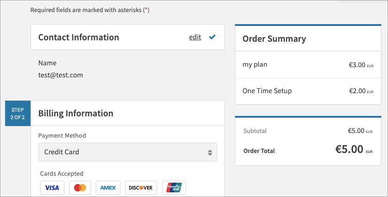Edit the Contact Information section
388x197 pixels.
pos(195,37)
